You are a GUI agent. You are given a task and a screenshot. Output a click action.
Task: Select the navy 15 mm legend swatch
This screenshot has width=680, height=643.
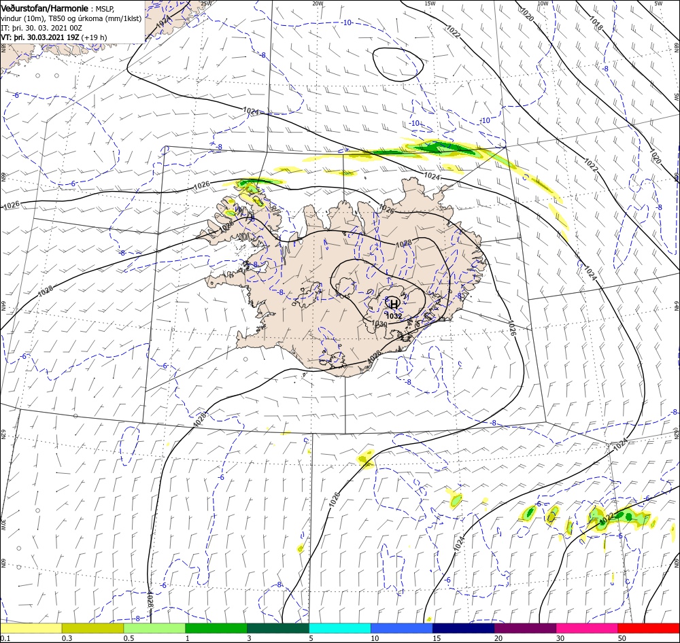click(x=464, y=628)
